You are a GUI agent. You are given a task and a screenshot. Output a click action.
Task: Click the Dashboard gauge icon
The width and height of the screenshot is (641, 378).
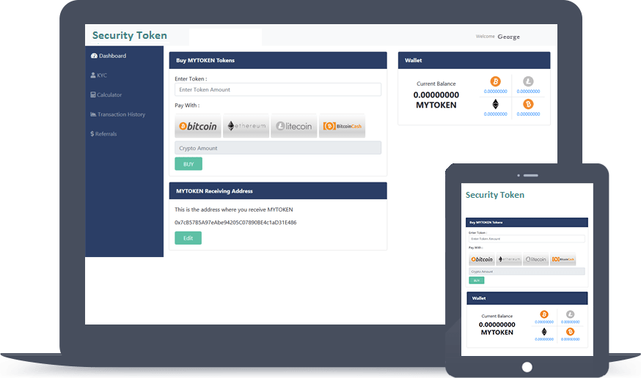pos(94,56)
